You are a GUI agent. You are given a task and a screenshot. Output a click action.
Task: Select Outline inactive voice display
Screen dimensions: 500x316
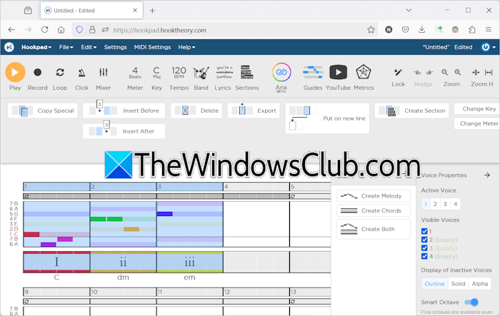coord(434,284)
